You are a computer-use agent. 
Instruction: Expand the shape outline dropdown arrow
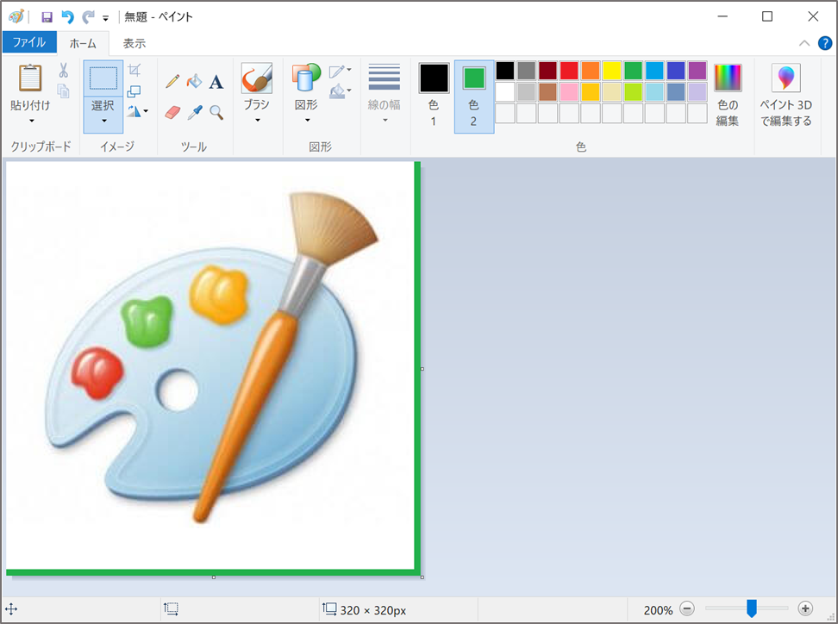pos(349,70)
